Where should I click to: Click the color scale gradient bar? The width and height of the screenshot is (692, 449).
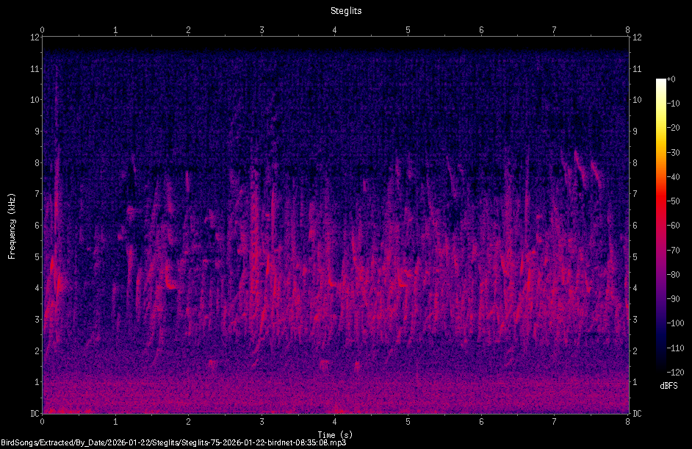click(660, 225)
